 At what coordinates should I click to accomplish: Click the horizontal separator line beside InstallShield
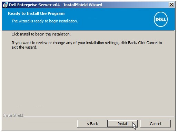point(99,116)
